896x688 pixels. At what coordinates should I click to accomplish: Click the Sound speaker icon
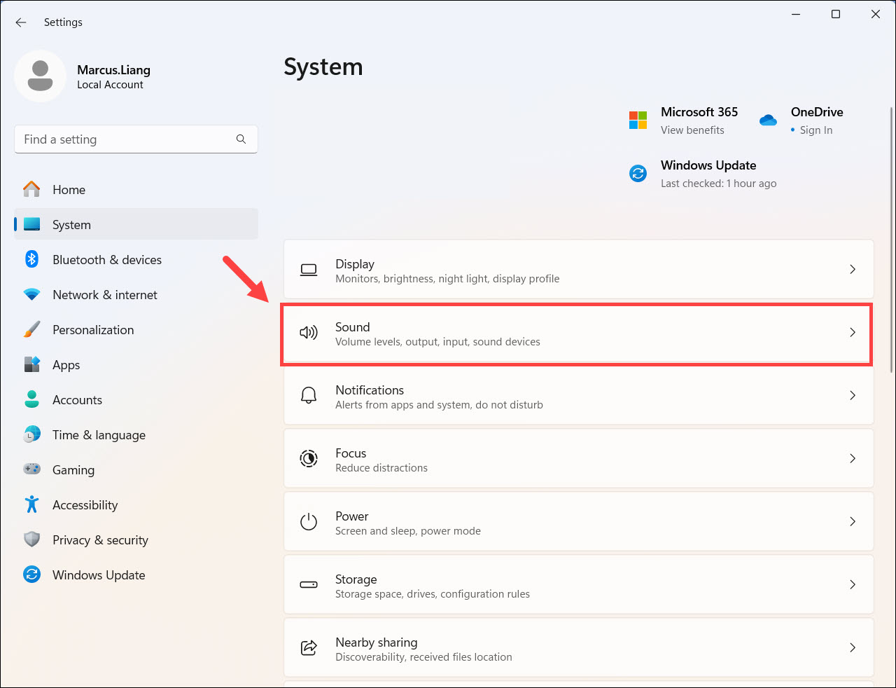coord(309,333)
